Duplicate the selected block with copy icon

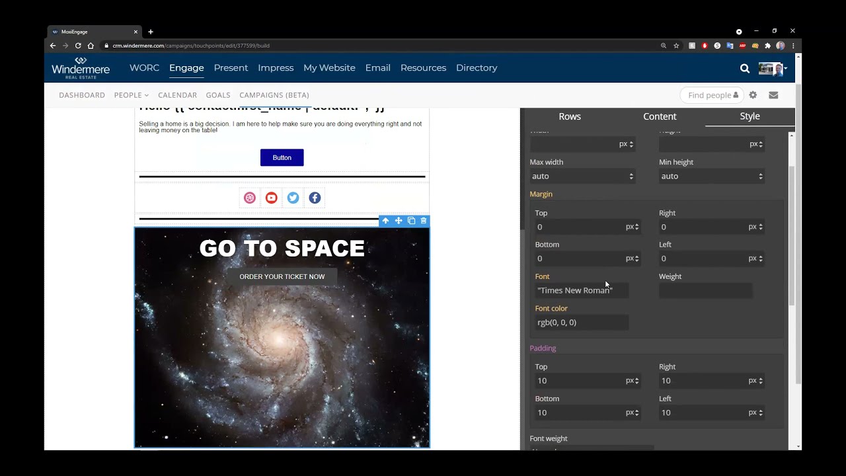coord(411,221)
